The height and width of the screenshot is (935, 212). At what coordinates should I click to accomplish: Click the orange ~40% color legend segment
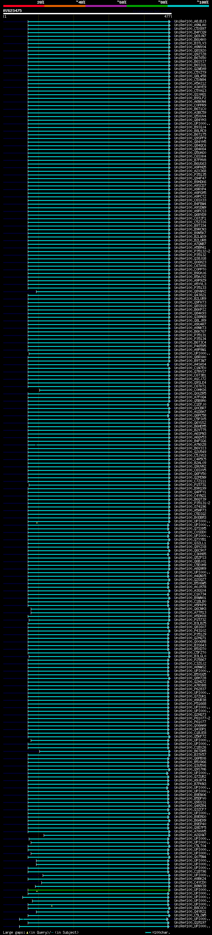65,6
